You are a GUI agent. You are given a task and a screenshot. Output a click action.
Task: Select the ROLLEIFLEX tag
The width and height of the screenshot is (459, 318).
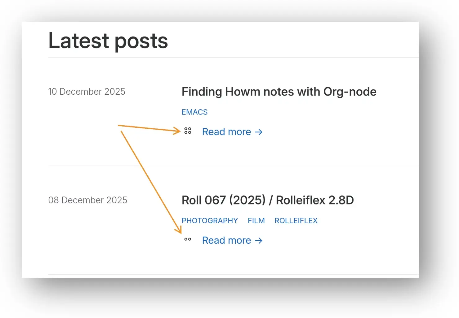click(x=296, y=221)
